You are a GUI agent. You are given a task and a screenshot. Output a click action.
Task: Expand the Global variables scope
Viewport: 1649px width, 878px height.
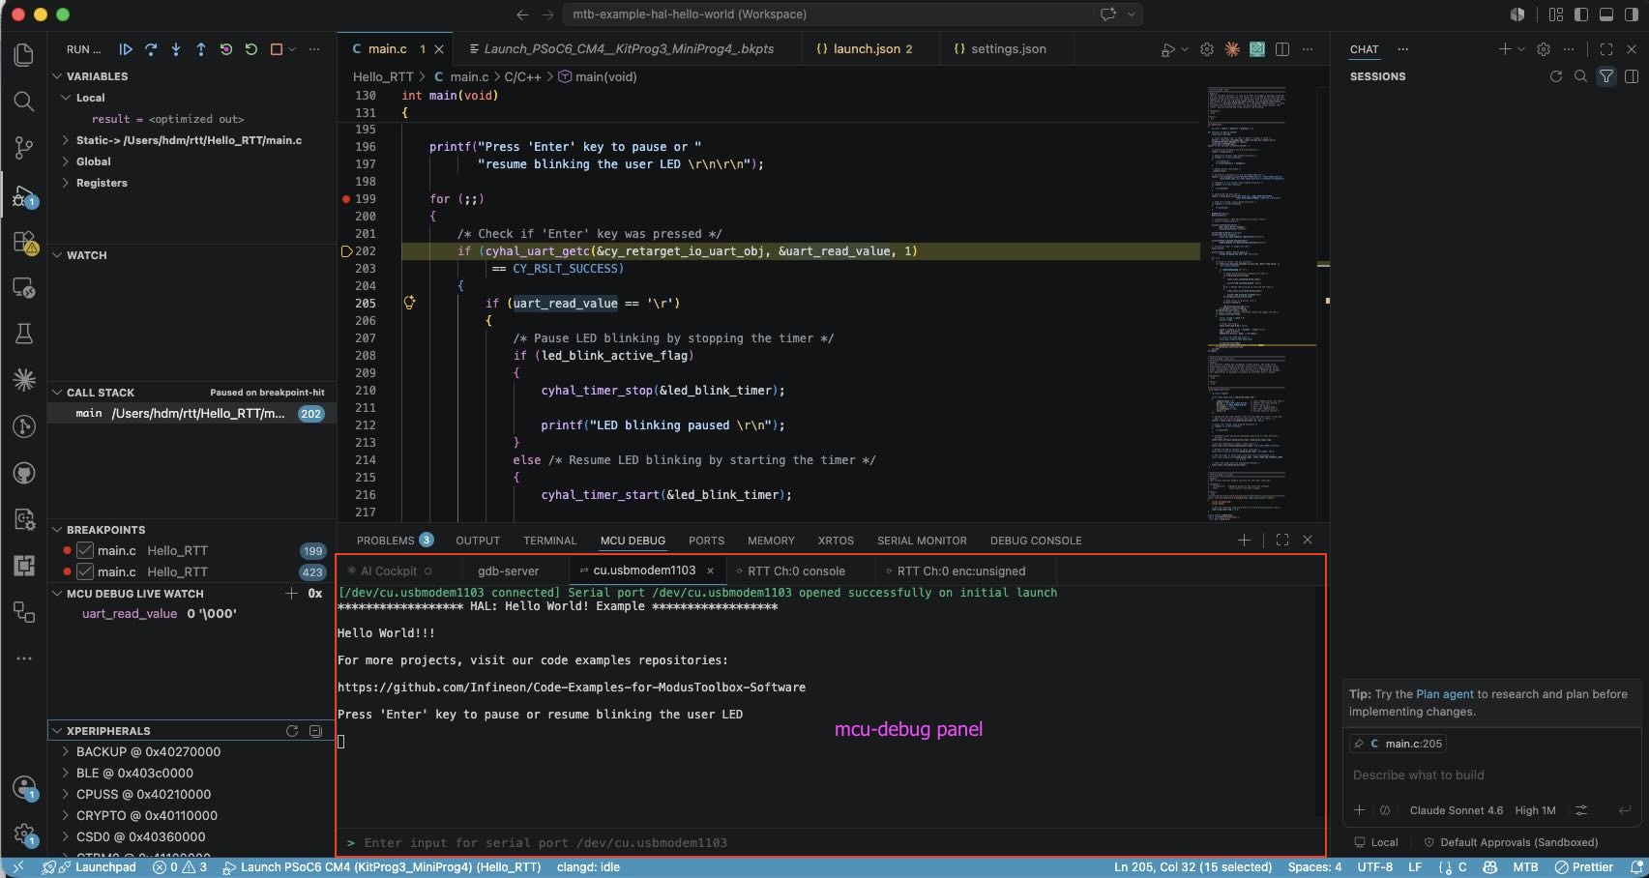point(66,161)
